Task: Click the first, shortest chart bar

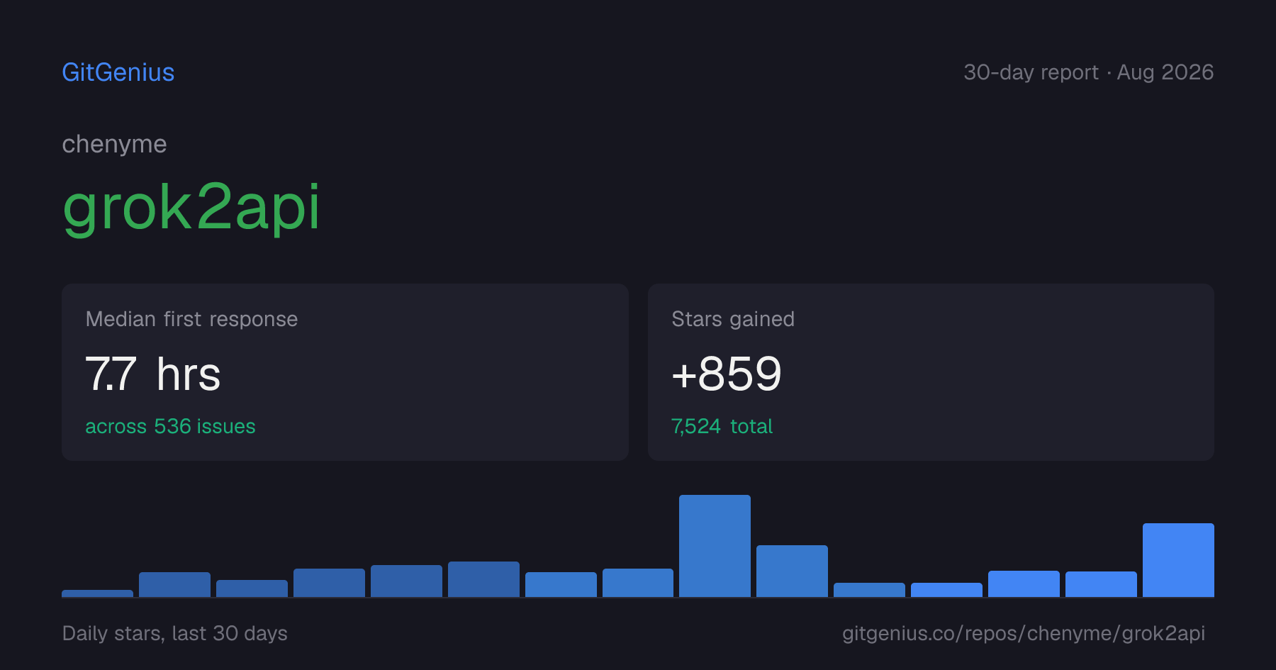Action: (97, 593)
